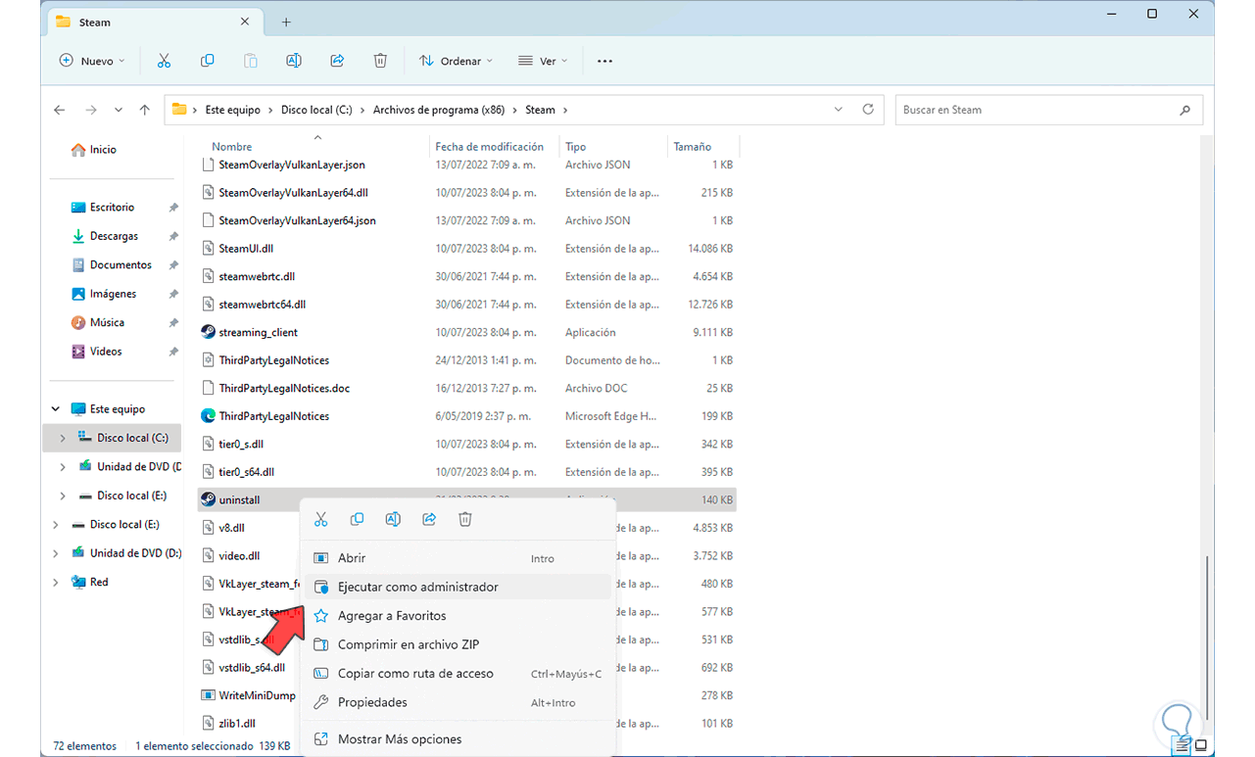Click the chevron after Archivos de programa (x86) breadcrumb
The width and height of the screenshot is (1255, 757).
click(x=515, y=110)
